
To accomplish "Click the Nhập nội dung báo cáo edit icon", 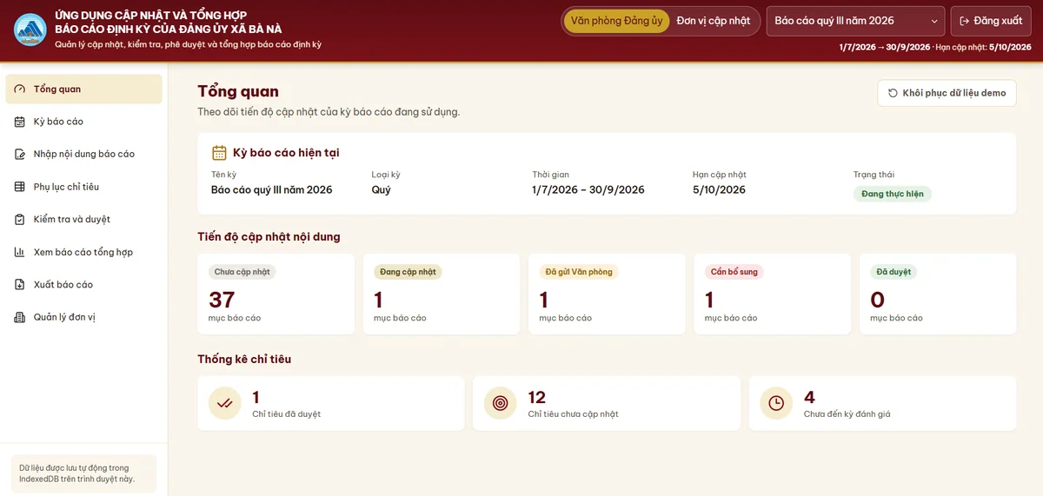I will [20, 154].
